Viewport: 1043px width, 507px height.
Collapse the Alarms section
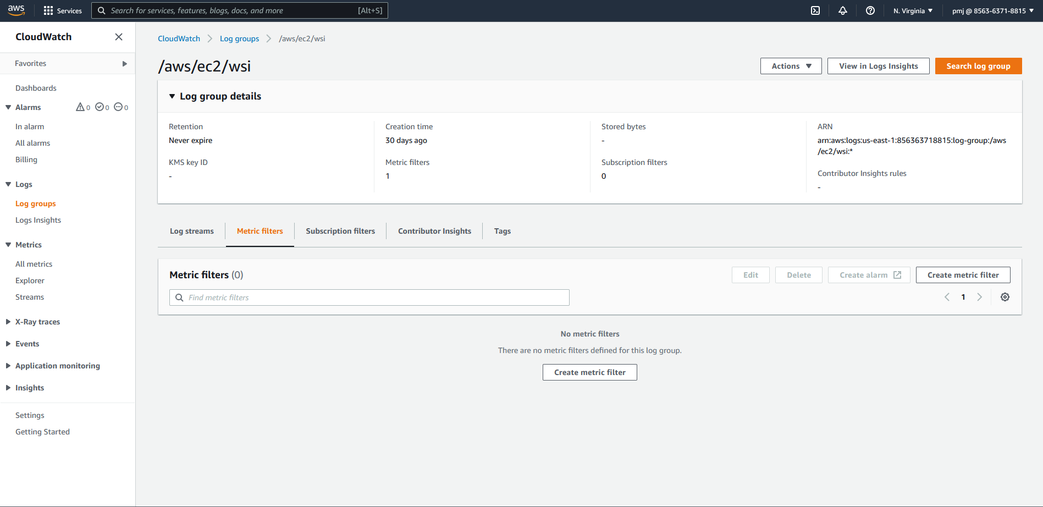(8, 107)
